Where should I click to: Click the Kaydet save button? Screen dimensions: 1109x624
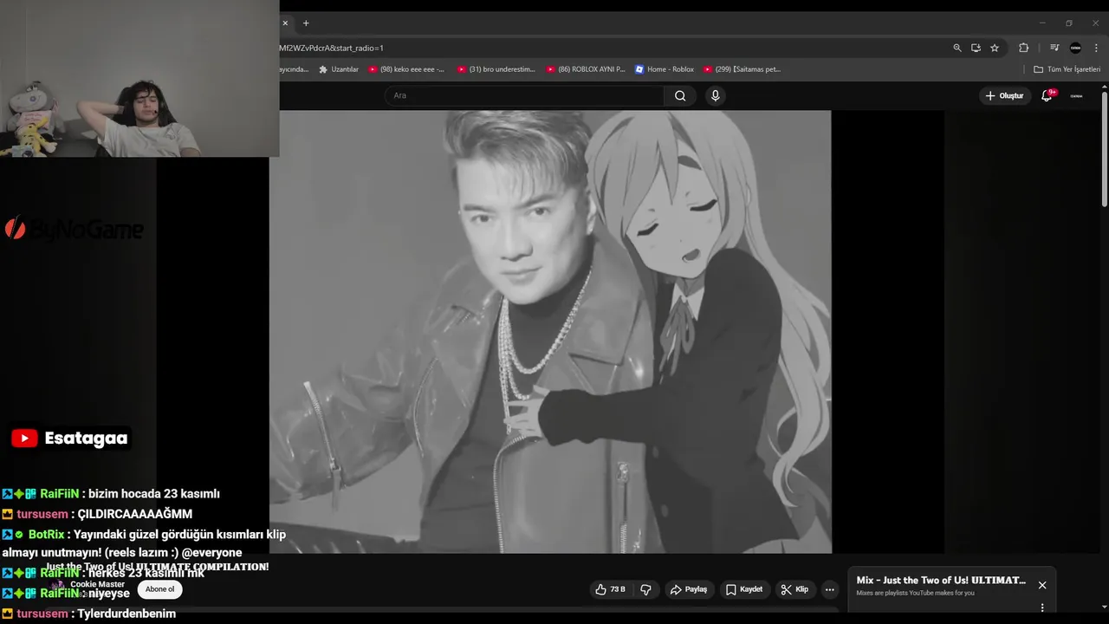pyautogui.click(x=744, y=589)
